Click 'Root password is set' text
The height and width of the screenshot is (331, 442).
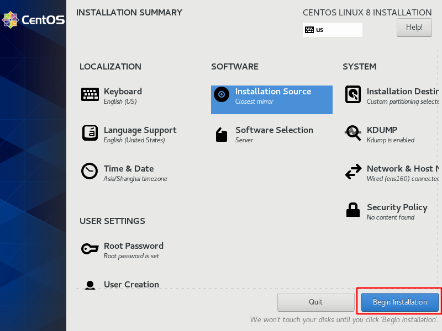(x=131, y=256)
